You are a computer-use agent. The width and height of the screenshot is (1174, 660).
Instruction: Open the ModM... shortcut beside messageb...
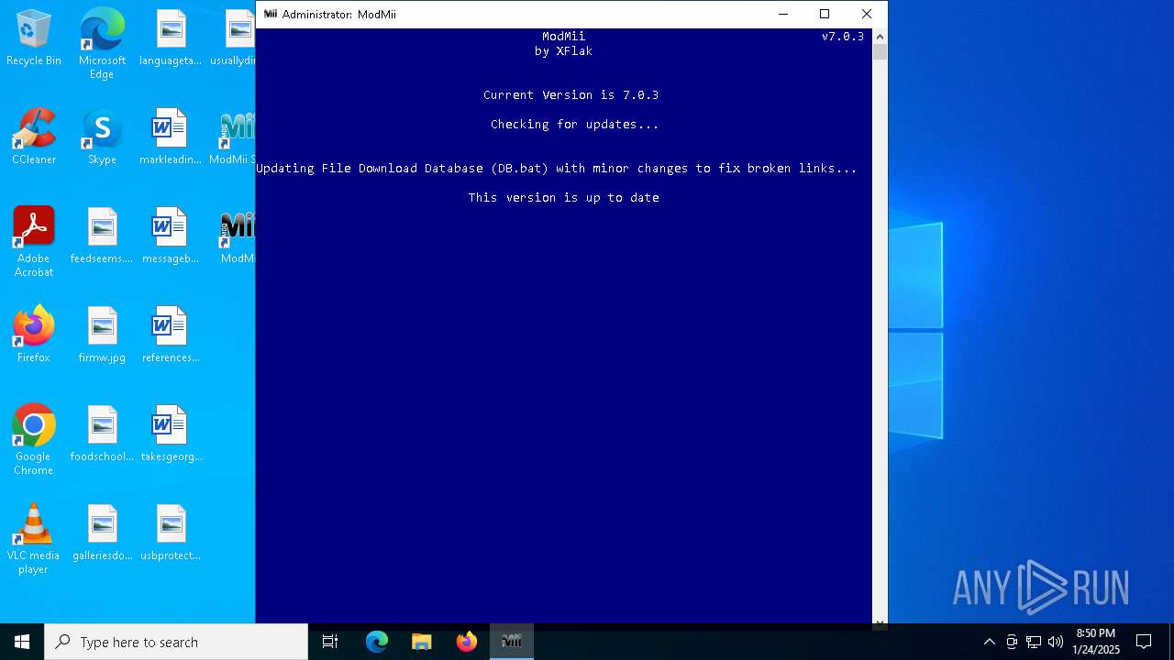click(x=237, y=236)
